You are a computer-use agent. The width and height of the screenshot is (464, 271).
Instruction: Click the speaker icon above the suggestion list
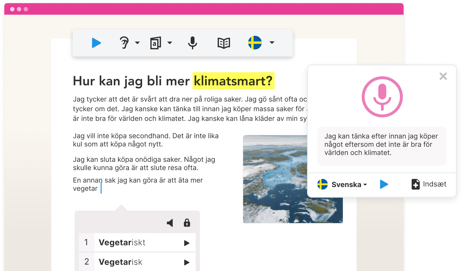tap(170, 223)
